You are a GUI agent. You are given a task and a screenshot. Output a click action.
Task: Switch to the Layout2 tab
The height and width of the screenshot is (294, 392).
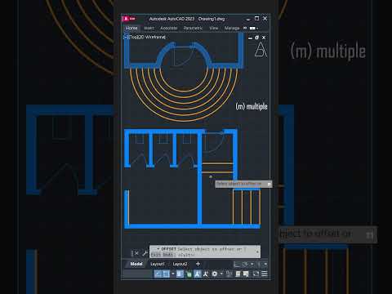coord(180,264)
